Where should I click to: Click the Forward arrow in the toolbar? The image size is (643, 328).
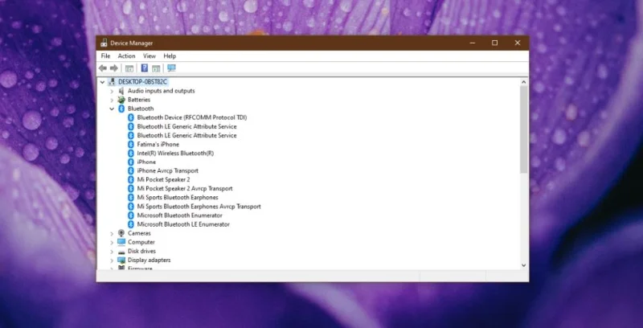pyautogui.click(x=114, y=68)
